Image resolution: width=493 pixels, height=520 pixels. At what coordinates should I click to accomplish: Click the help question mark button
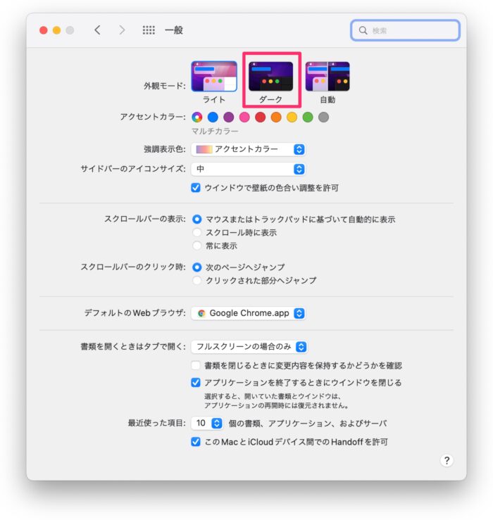[447, 460]
